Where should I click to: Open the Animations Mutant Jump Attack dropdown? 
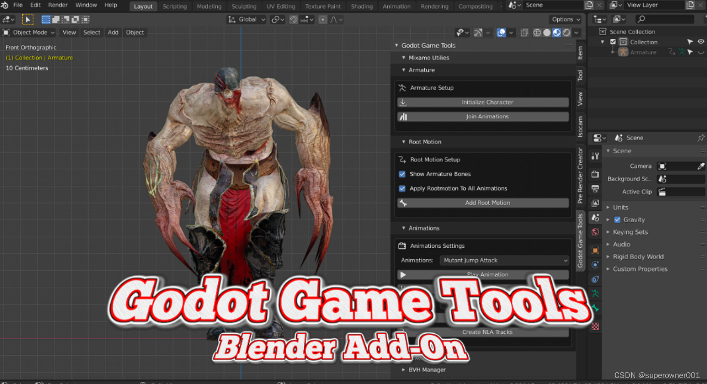[504, 260]
